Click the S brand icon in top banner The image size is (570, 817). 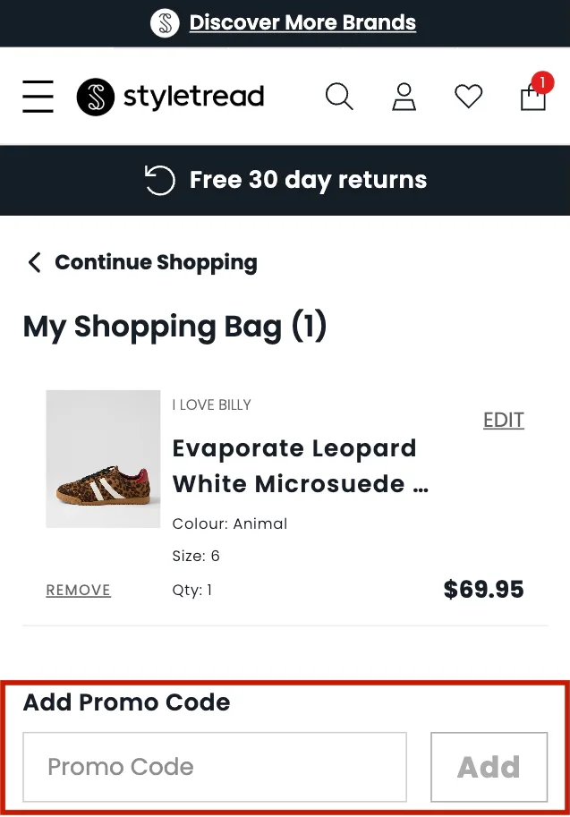point(166,22)
